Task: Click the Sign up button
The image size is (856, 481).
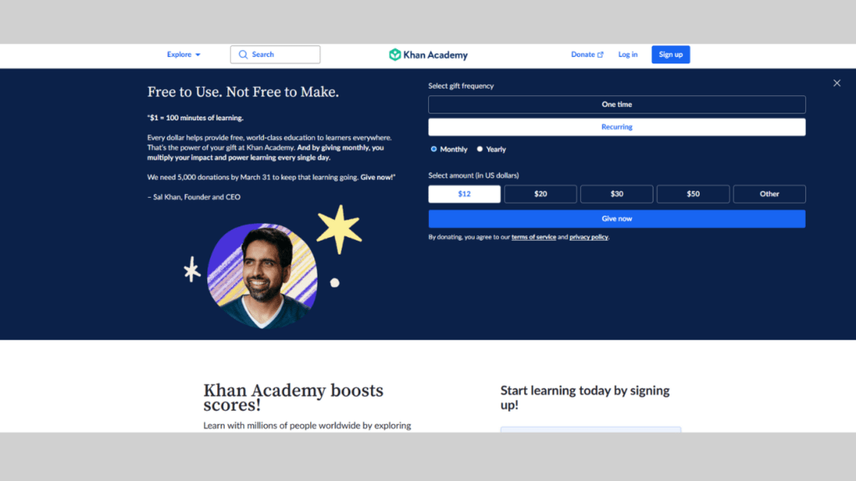Action: click(670, 54)
